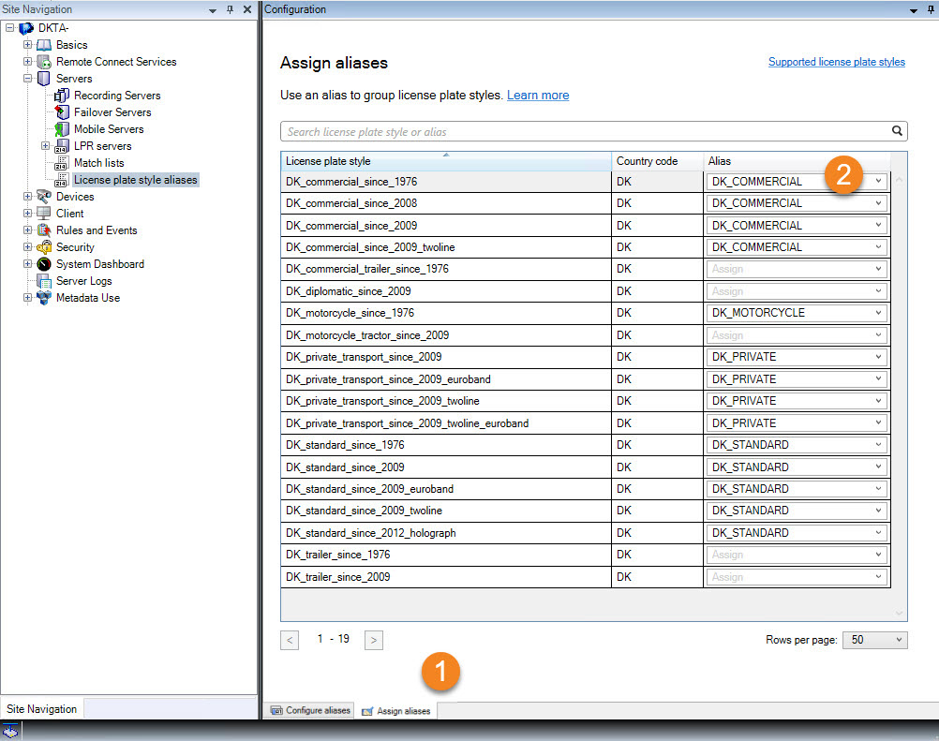Open alias dropdown for DK_motorcycle_since_1976
The height and width of the screenshot is (741, 939).
(878, 313)
